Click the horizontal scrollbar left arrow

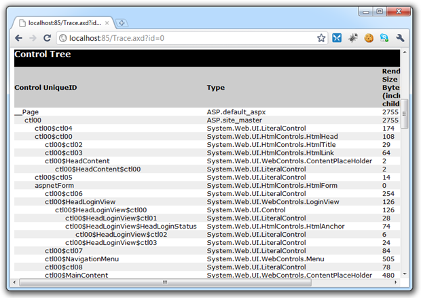(x=14, y=282)
